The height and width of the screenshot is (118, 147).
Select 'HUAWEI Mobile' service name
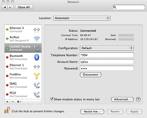[20, 46]
